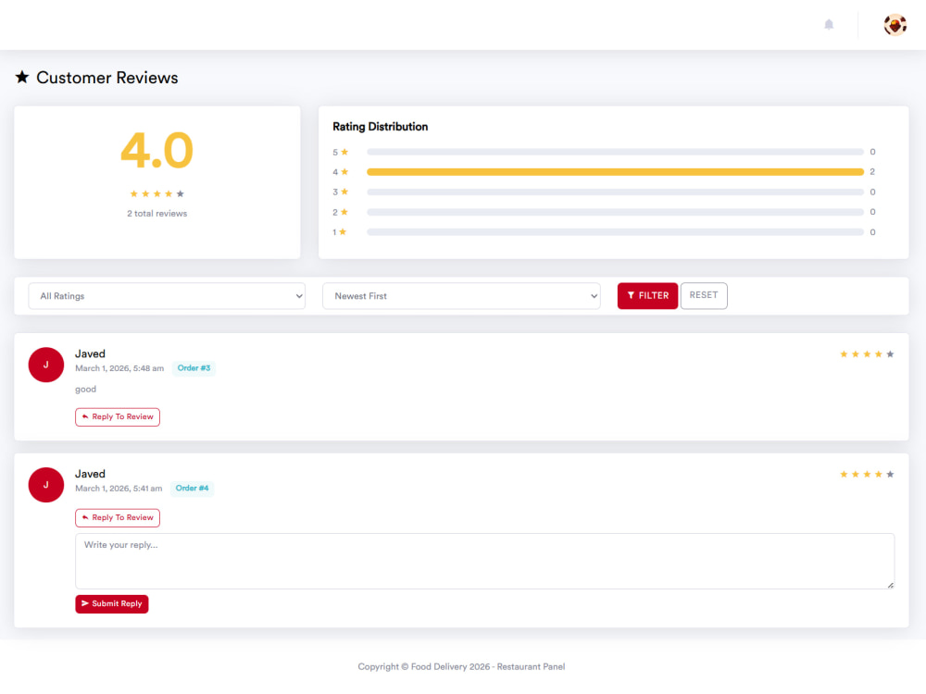Click the 4.0 average rating number
The image size is (926, 694).
tap(157, 151)
